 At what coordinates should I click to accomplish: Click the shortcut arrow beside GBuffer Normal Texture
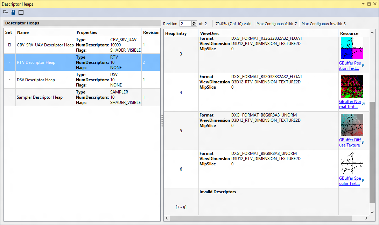coord(363,104)
